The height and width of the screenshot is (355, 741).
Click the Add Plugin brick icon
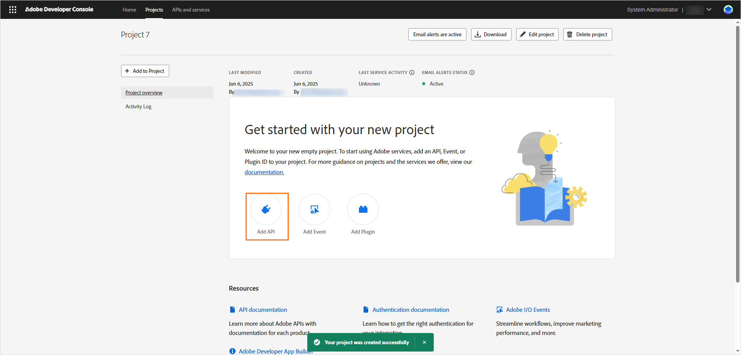[x=363, y=209]
